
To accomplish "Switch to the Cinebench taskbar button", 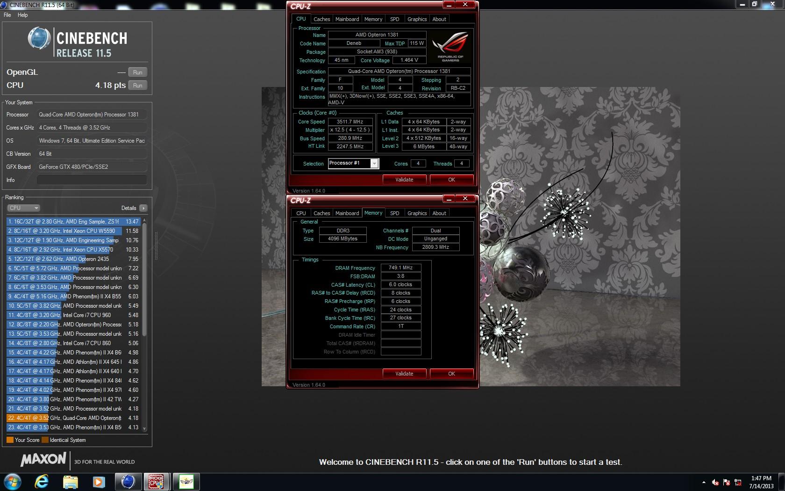I will tap(128, 482).
